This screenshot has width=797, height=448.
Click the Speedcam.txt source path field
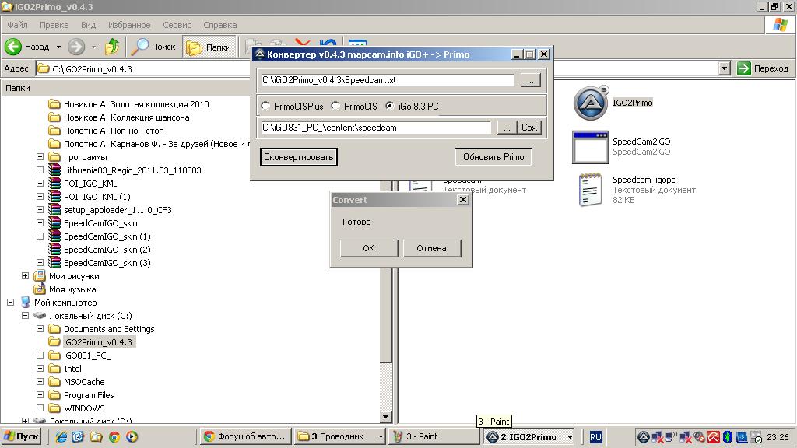[388, 80]
